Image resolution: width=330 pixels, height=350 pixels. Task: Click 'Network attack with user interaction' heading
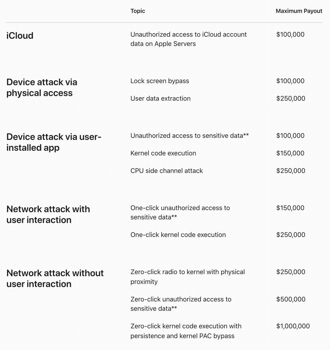pyautogui.click(x=48, y=214)
